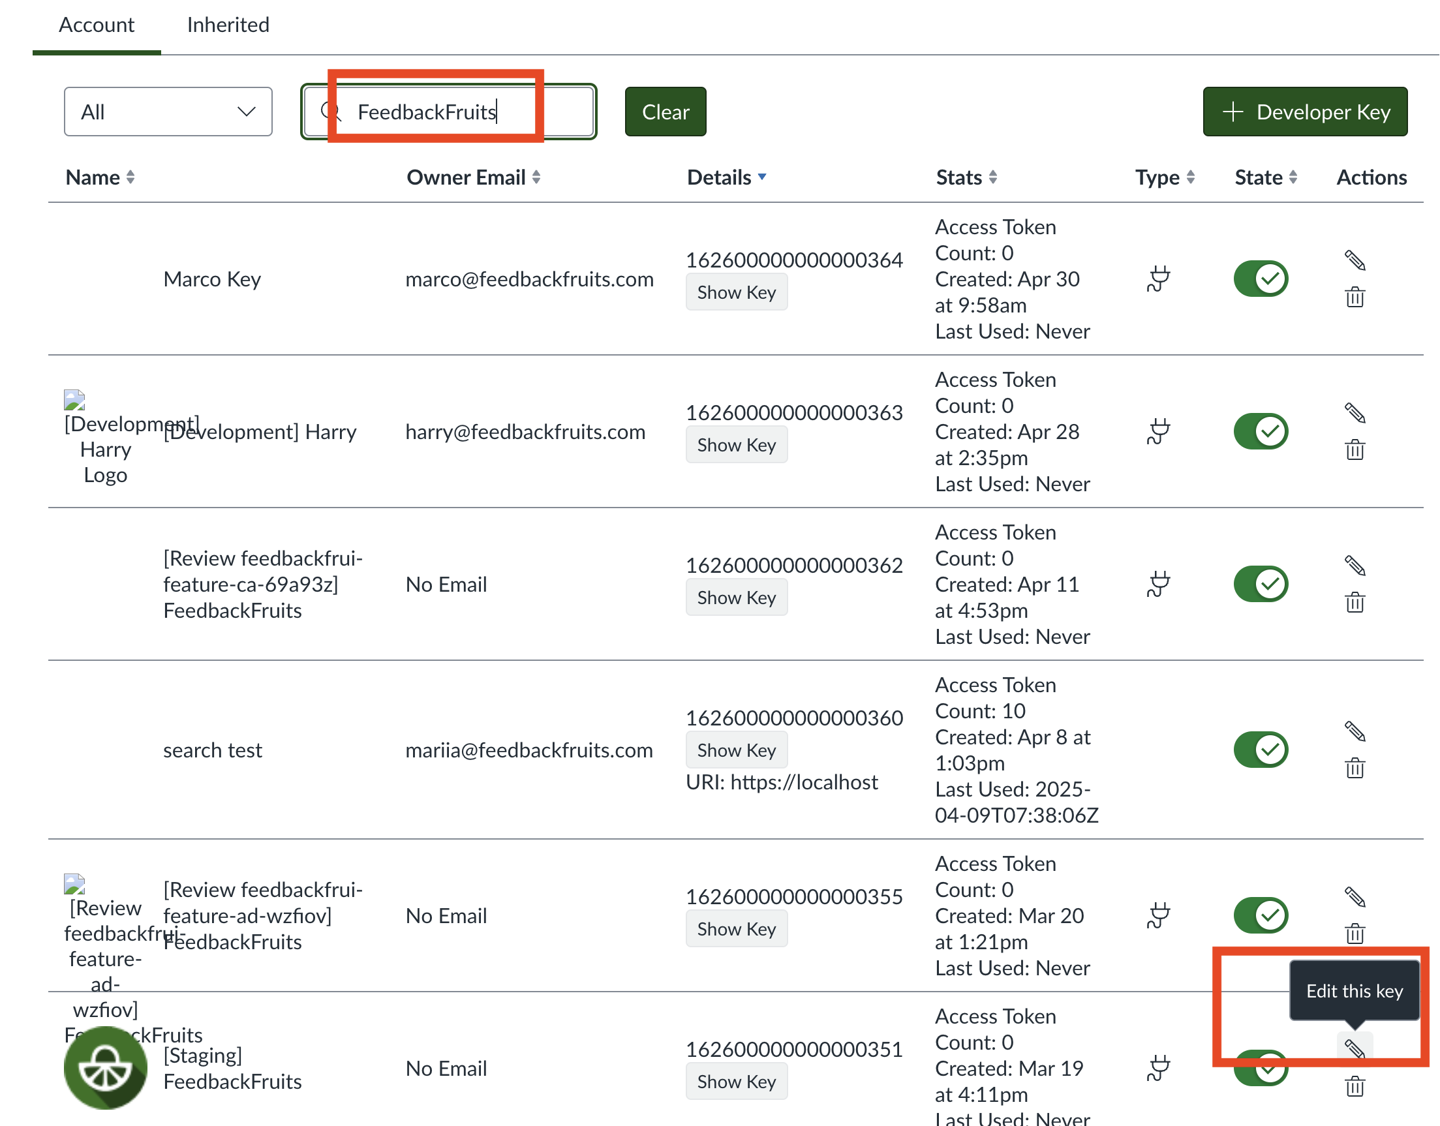Click the URI: https://localhost text

coord(781,783)
